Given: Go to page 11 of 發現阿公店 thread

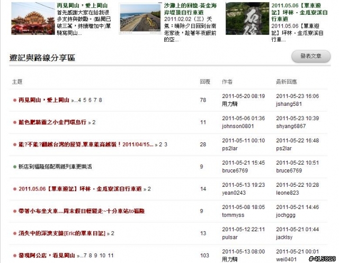Looking at the screenshot, I should [111, 256].
